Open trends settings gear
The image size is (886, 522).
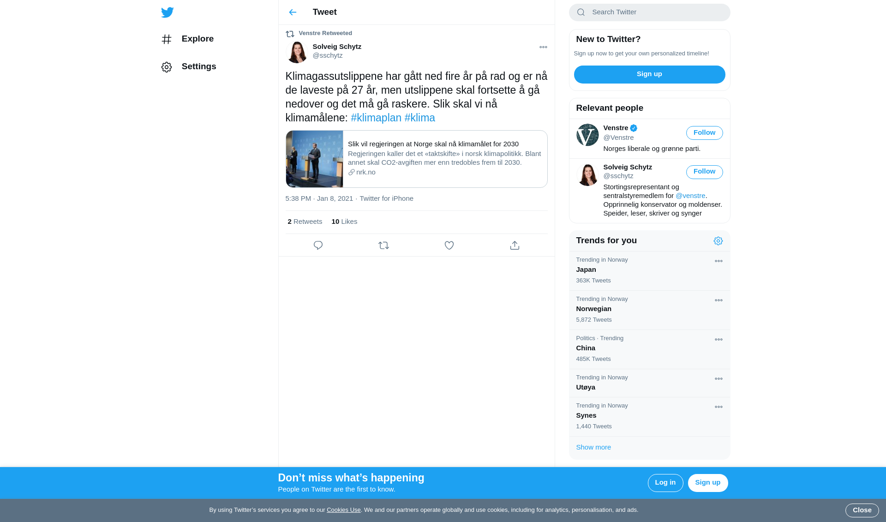[x=718, y=241]
